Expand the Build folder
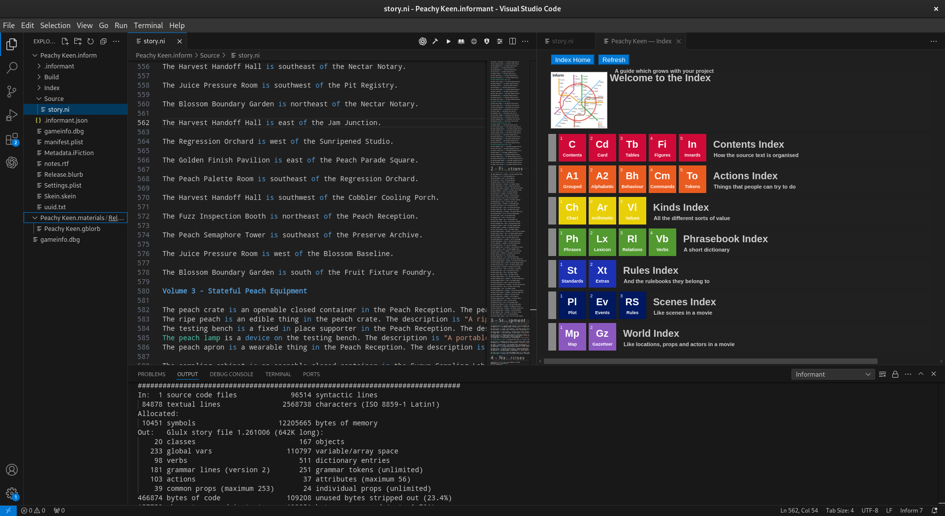945x516 pixels. point(76,77)
